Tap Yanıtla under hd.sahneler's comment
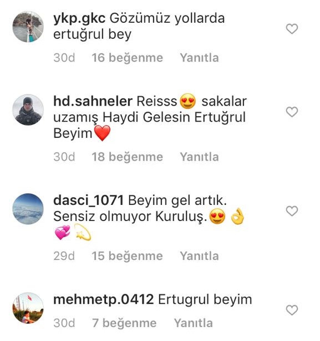Viewport: 320px width, 341px height. 199,157
